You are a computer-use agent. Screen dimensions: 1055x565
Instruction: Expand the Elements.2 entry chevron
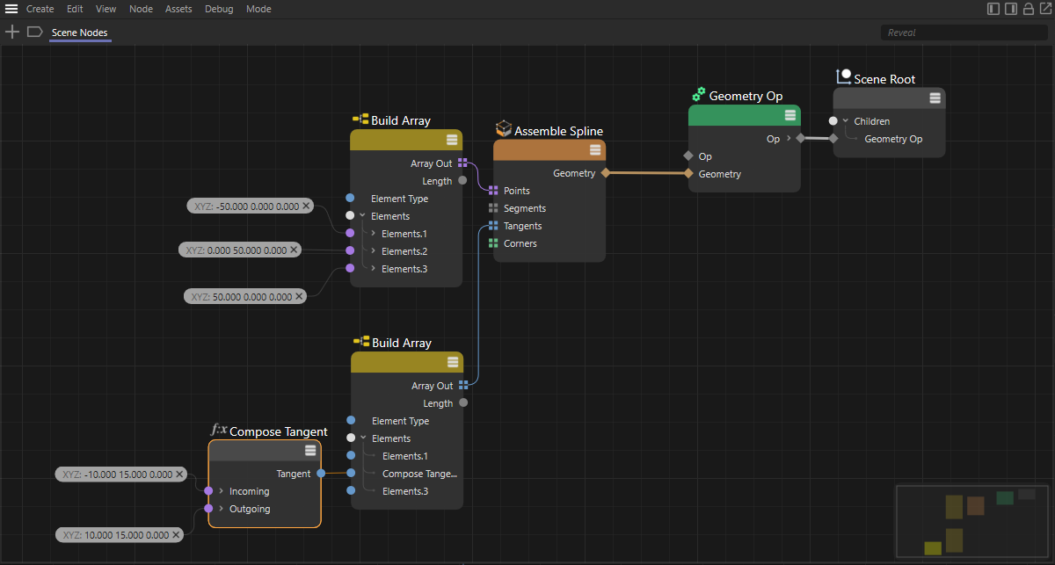pos(373,251)
